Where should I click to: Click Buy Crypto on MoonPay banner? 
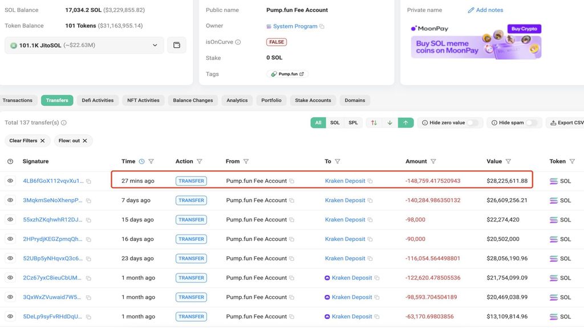coord(524,28)
